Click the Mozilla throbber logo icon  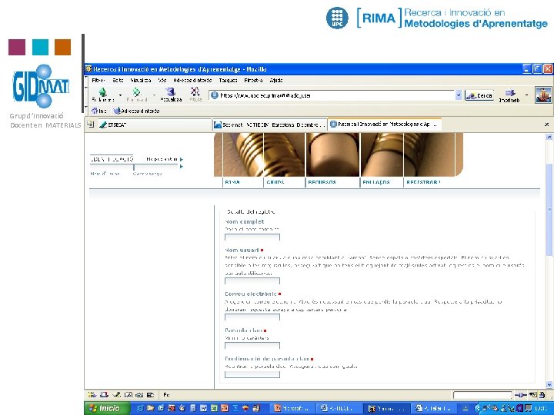click(x=543, y=95)
